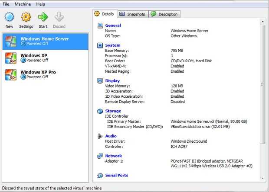Click the details pane scroll down arrow
Screen dimensions: 269x192
point(262,178)
